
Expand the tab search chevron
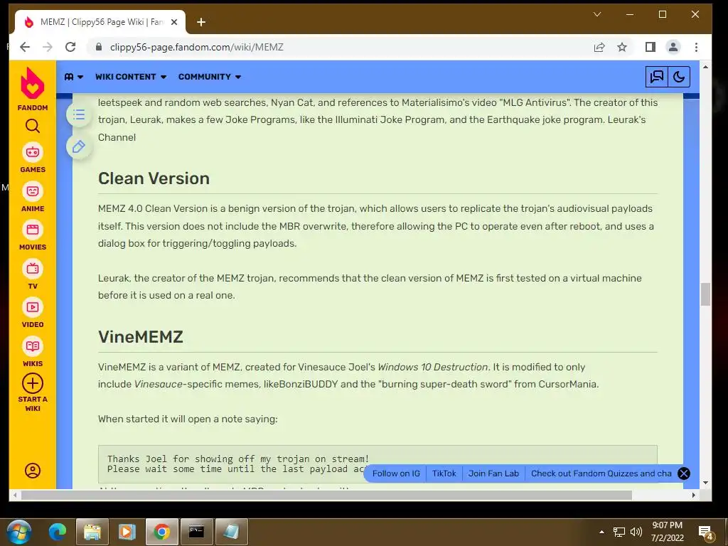[597, 14]
